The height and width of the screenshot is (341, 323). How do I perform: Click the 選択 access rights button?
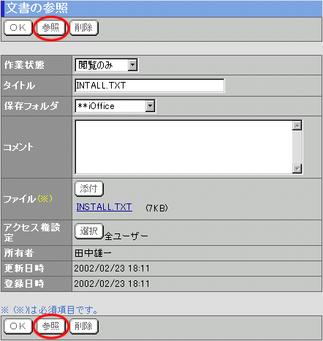pos(89,231)
